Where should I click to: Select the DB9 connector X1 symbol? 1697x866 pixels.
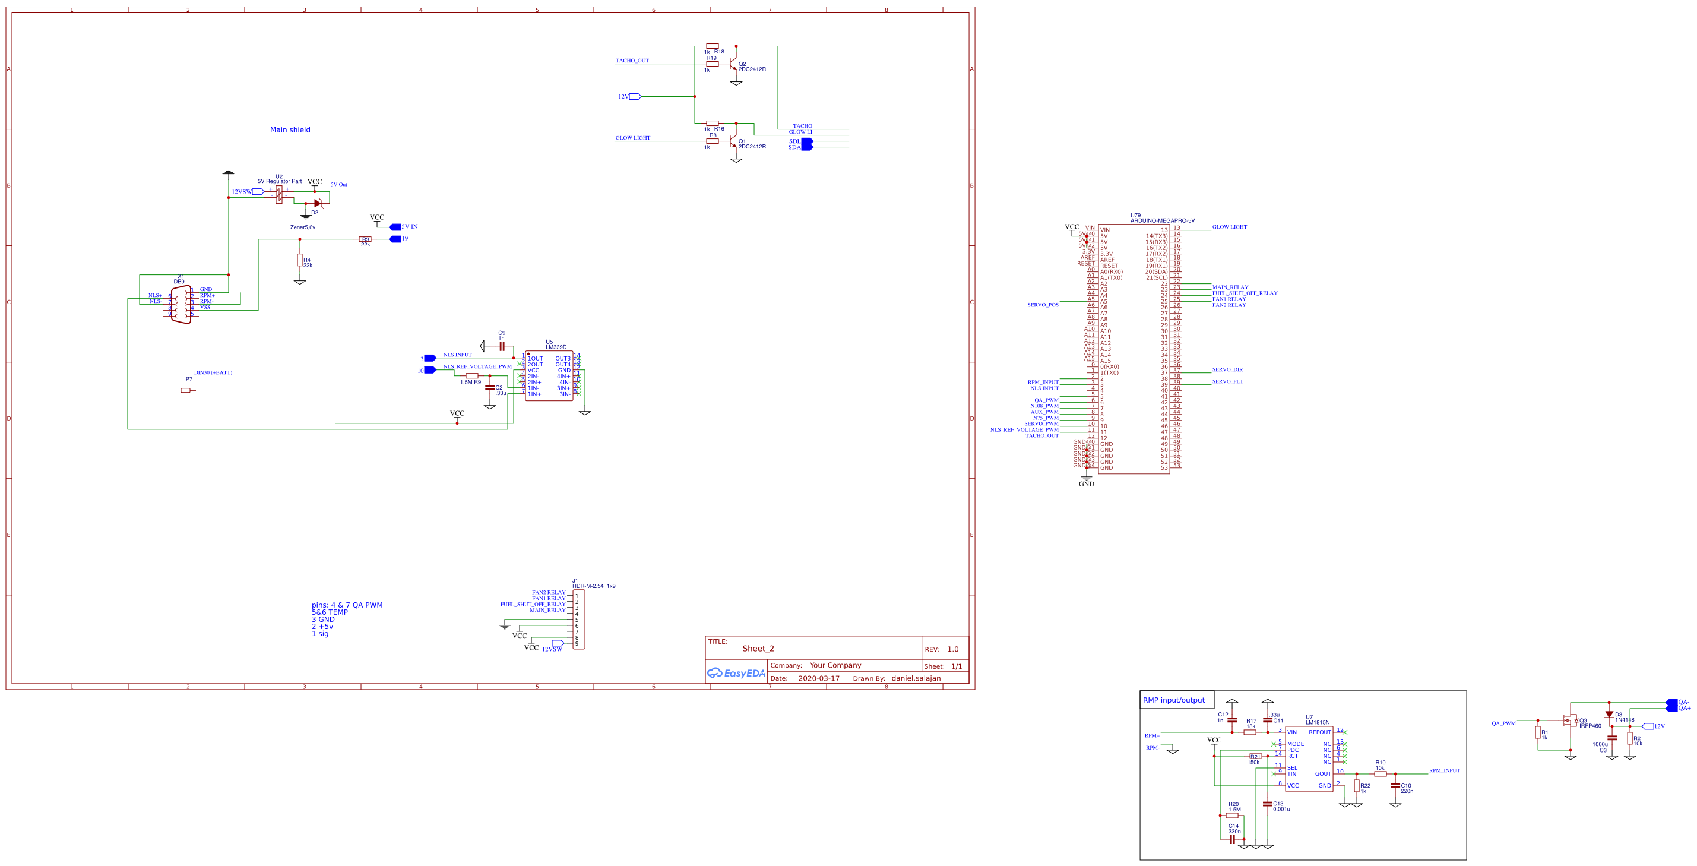point(181,305)
